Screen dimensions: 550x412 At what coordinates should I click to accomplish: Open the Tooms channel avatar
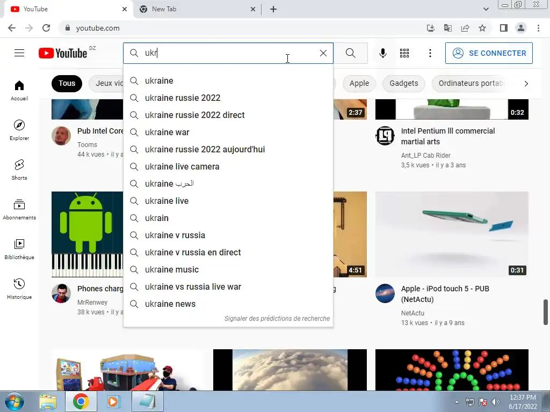(x=61, y=136)
